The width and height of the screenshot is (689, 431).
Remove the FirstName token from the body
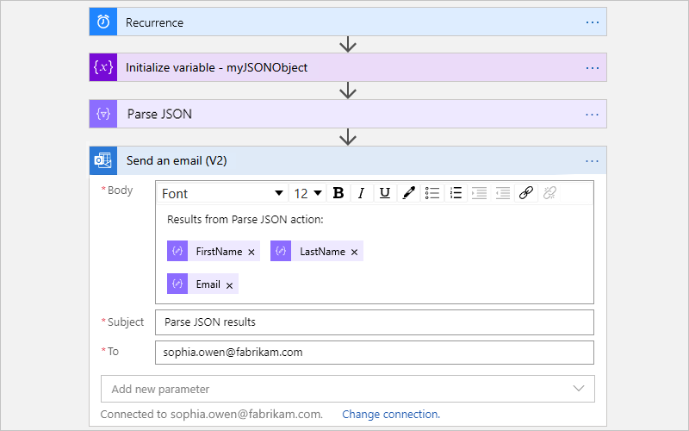click(x=251, y=252)
